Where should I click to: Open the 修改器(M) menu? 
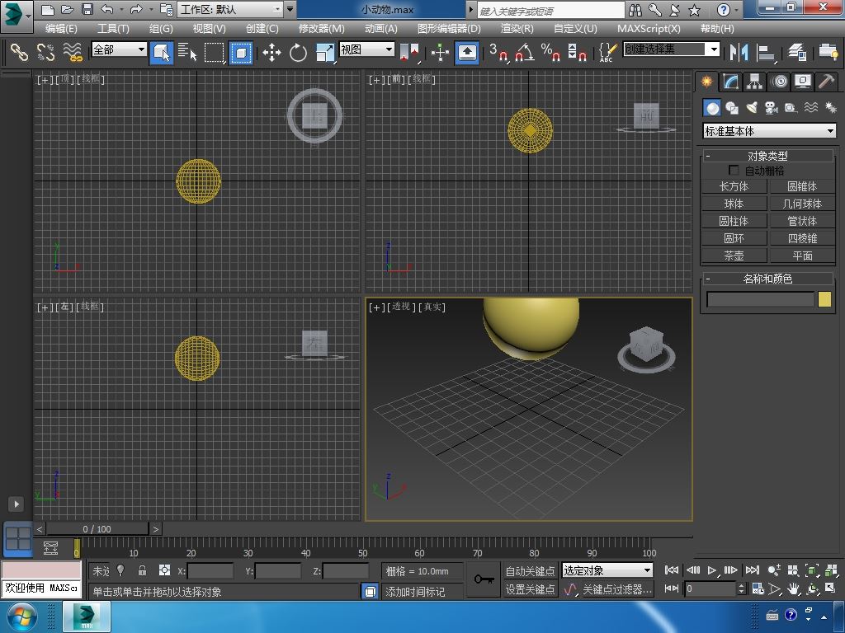pyautogui.click(x=321, y=29)
